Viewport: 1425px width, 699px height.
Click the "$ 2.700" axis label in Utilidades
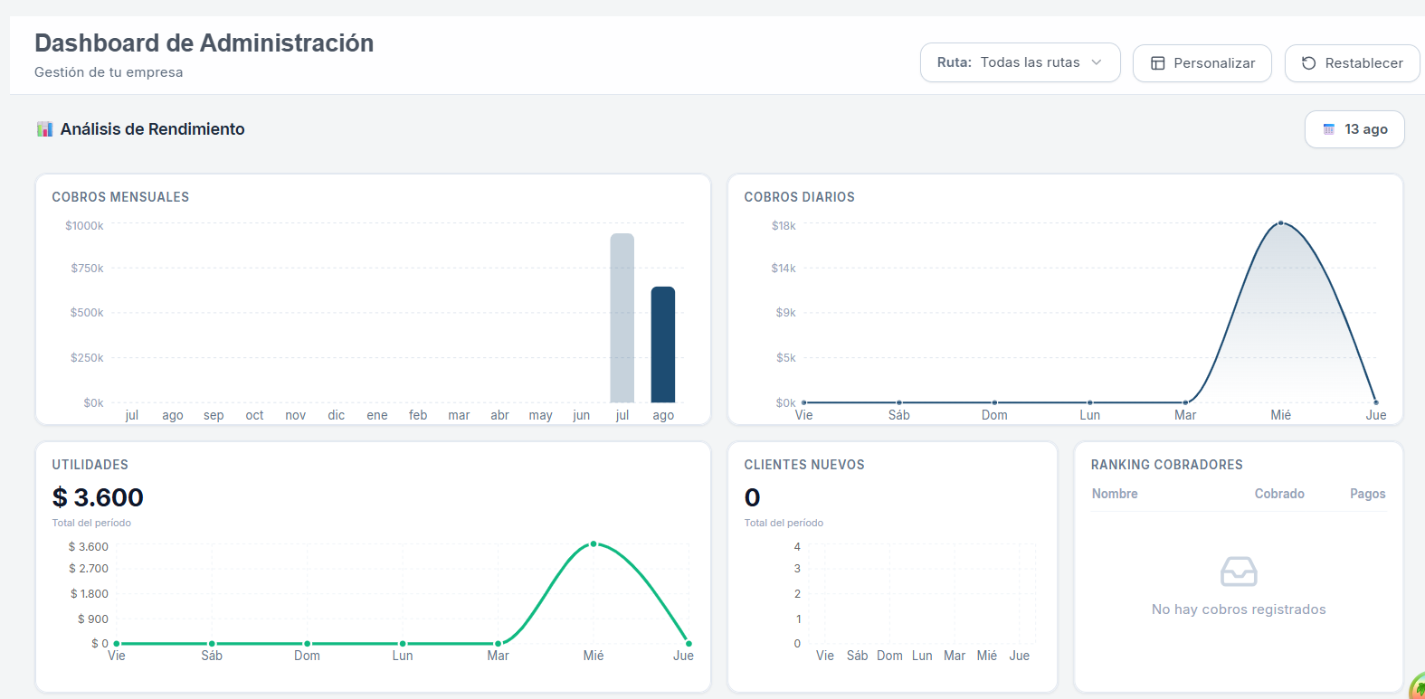pyautogui.click(x=89, y=569)
